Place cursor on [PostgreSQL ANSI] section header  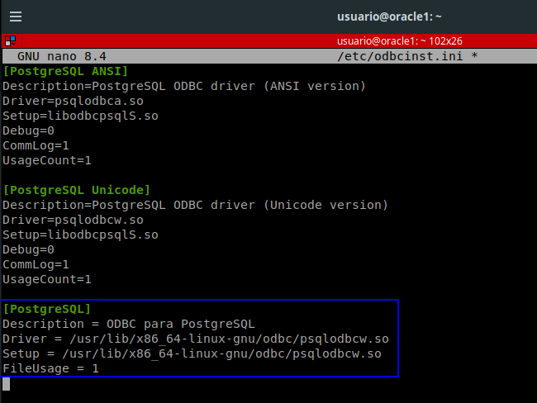[x=65, y=71]
